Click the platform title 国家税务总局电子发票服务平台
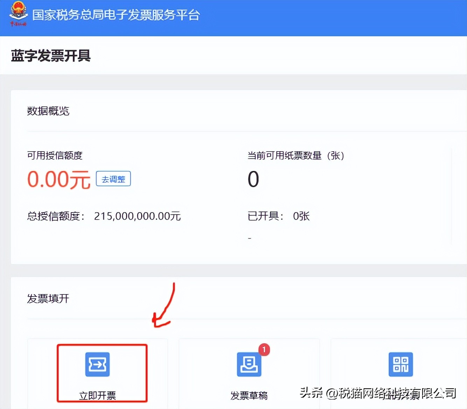 115,15
